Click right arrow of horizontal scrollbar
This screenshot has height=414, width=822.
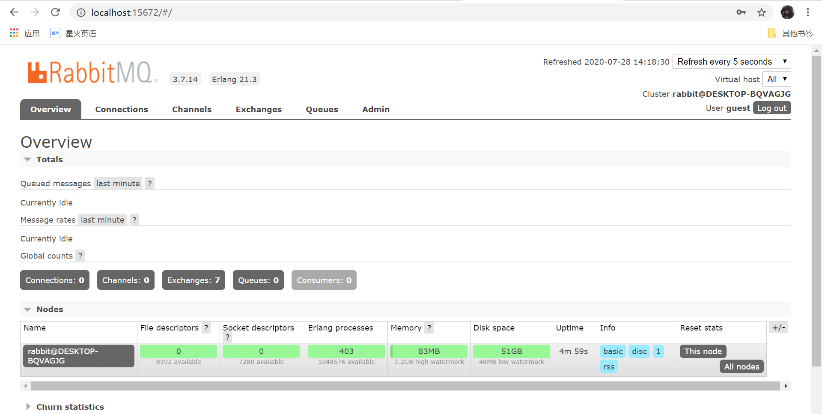pyautogui.click(x=786, y=386)
